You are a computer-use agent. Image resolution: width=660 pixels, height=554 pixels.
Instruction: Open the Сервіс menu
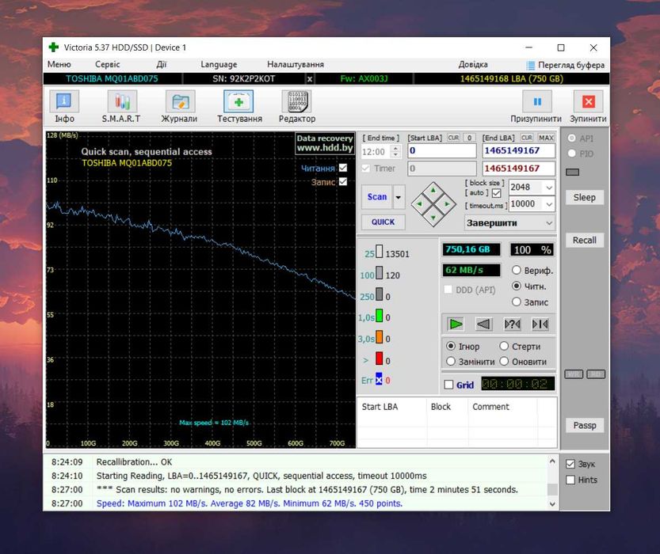tap(107, 64)
